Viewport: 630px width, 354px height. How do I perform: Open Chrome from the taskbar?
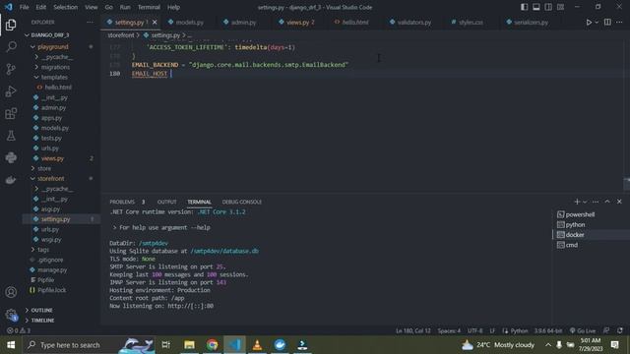213,345
